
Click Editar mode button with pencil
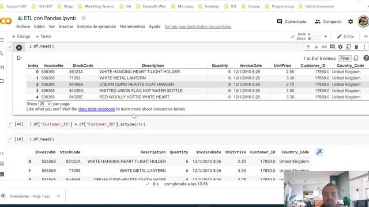[345, 36]
